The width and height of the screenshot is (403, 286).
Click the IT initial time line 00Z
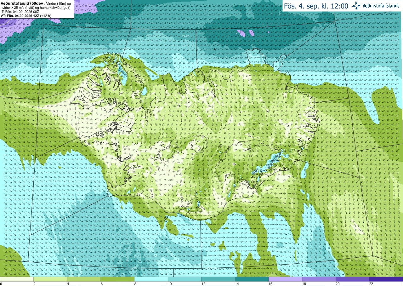click(20, 11)
